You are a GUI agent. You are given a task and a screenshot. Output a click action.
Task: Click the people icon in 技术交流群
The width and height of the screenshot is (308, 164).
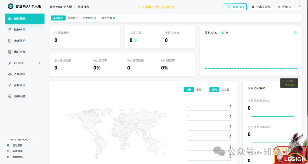click(x=253, y=7)
